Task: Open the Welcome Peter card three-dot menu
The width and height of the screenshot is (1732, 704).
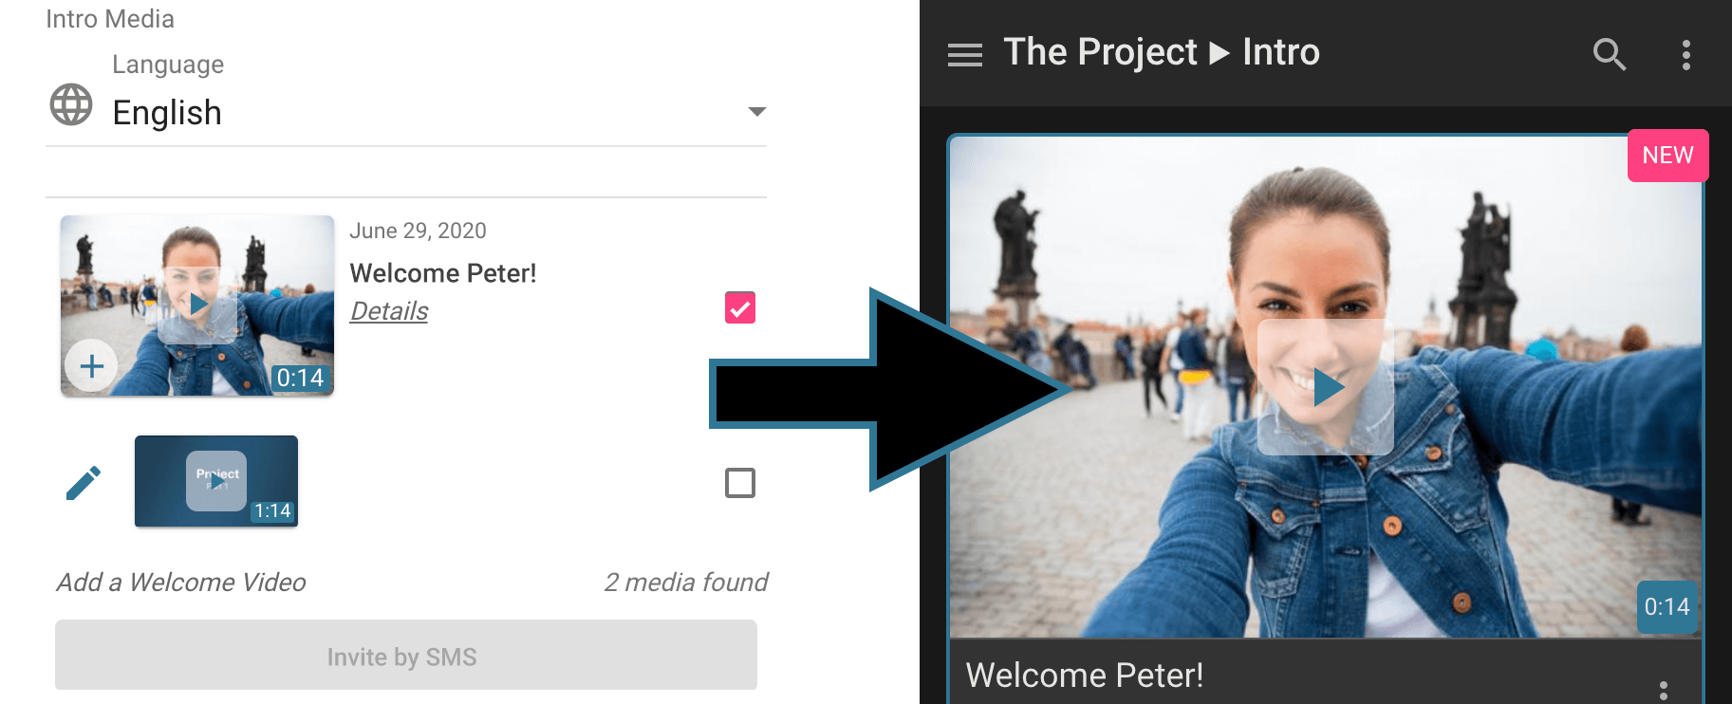Action: [x=1663, y=690]
